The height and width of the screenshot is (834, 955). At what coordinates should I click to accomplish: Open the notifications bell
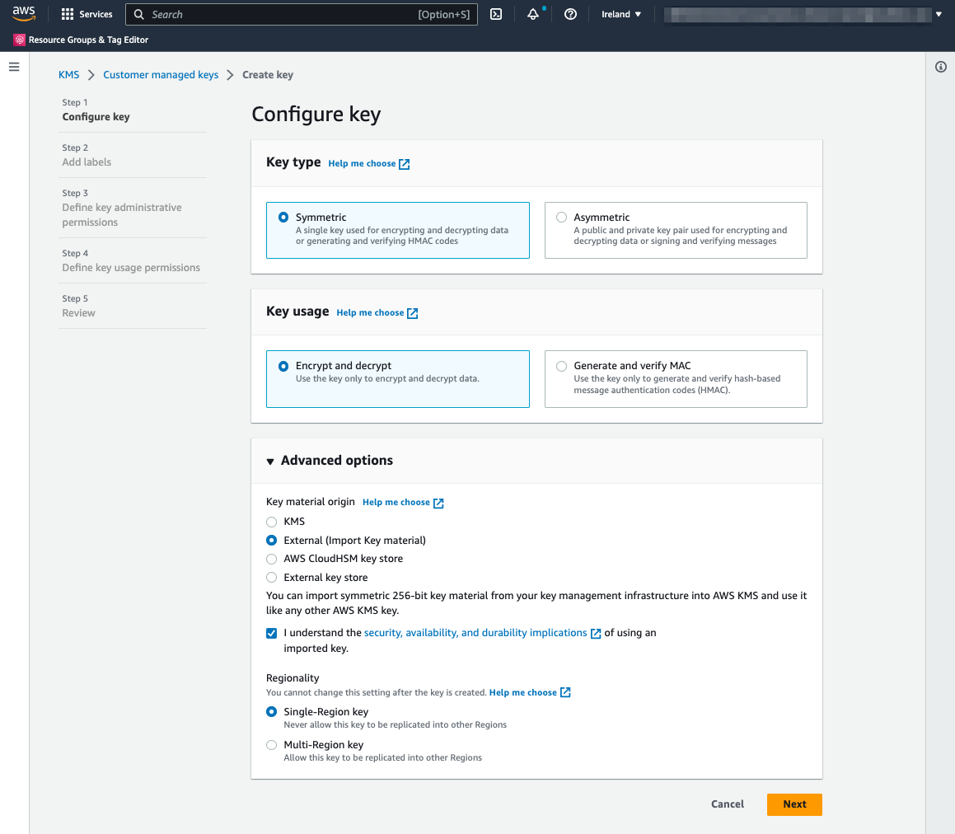pos(533,14)
